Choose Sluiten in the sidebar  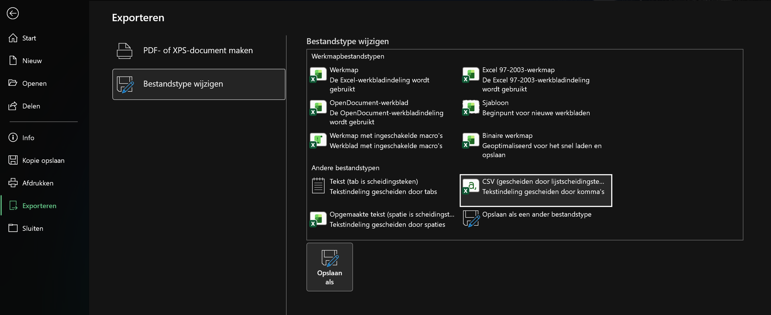click(44, 228)
